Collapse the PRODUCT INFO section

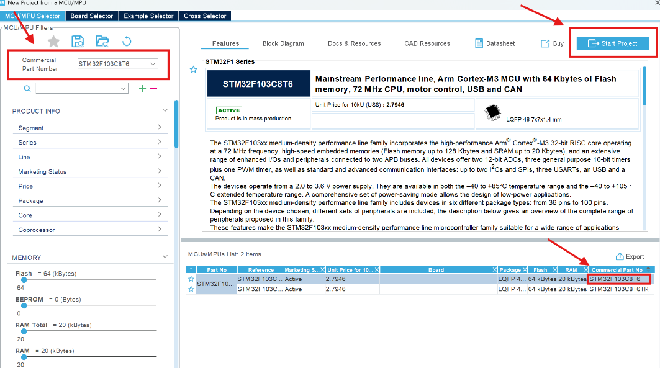point(165,110)
